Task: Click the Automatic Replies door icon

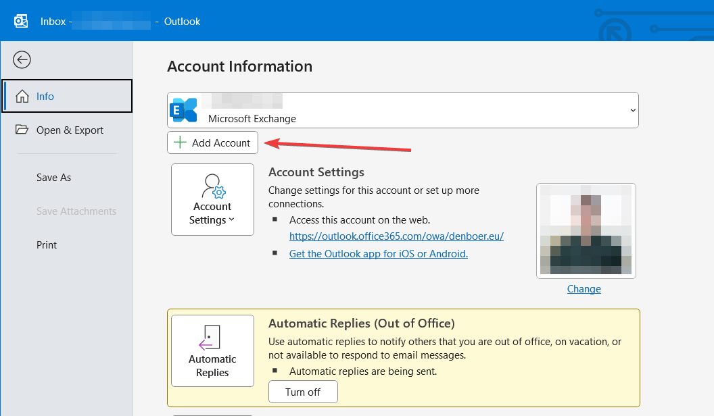Action: coord(212,336)
